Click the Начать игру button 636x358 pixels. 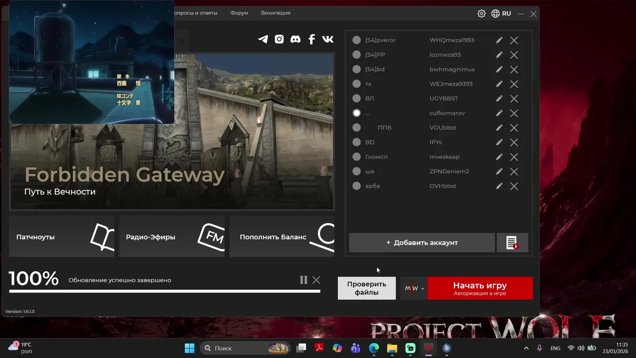pos(480,288)
